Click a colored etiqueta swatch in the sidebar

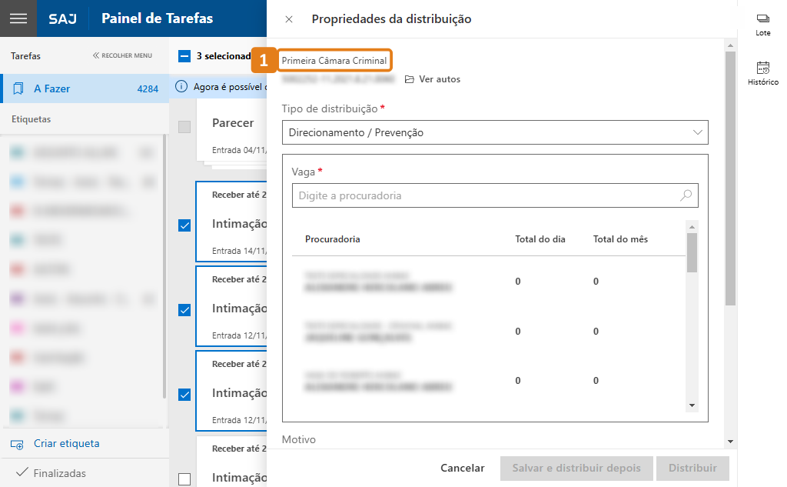(17, 152)
